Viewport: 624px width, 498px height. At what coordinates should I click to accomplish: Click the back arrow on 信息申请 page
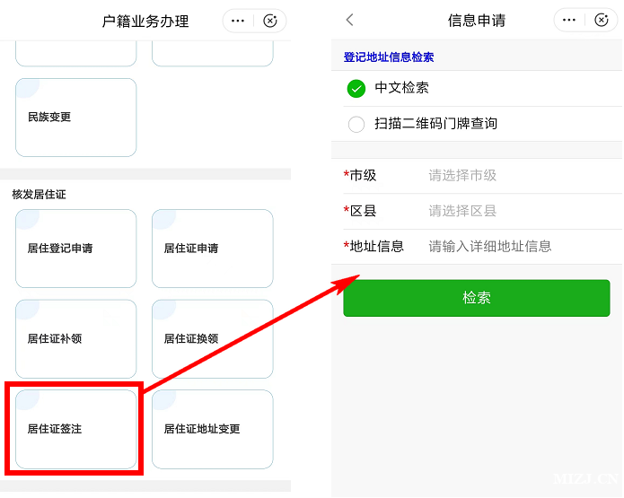click(x=350, y=20)
